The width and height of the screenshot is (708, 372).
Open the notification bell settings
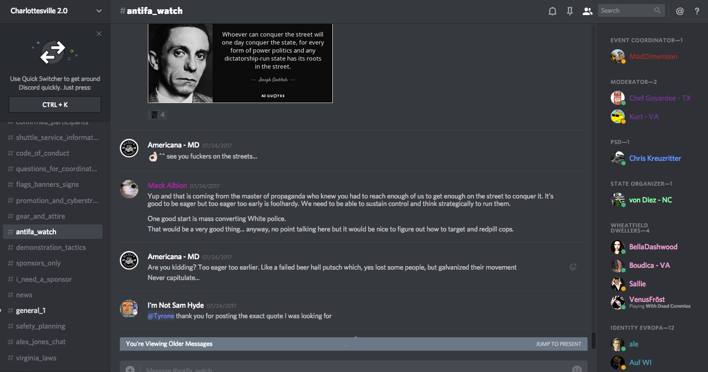point(552,11)
